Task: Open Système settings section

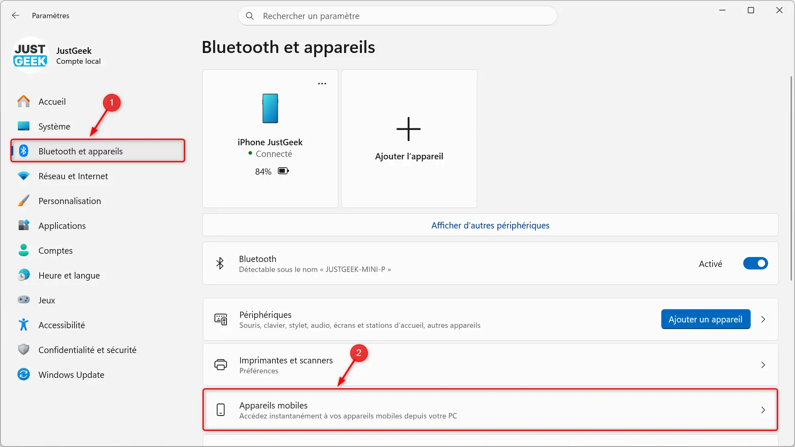Action: [98, 127]
